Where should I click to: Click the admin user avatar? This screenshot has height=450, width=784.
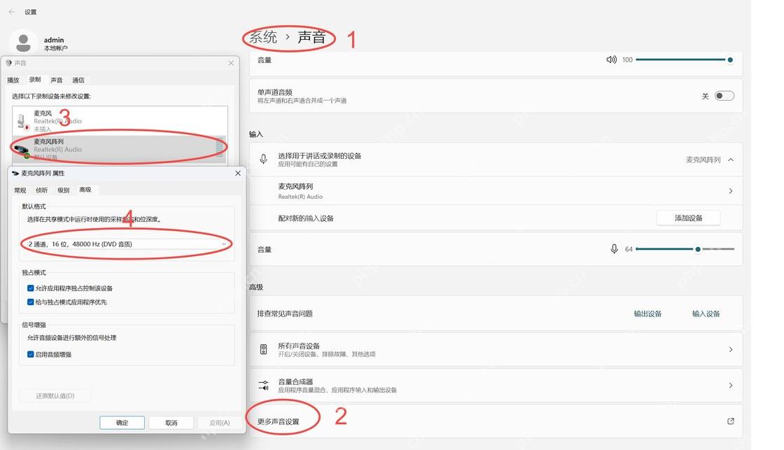(x=23, y=43)
